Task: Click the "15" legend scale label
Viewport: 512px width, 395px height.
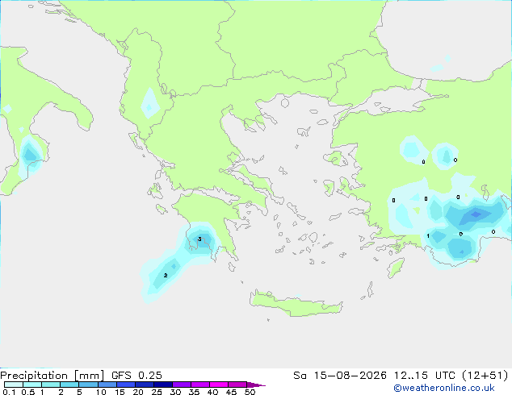Action: point(120,392)
